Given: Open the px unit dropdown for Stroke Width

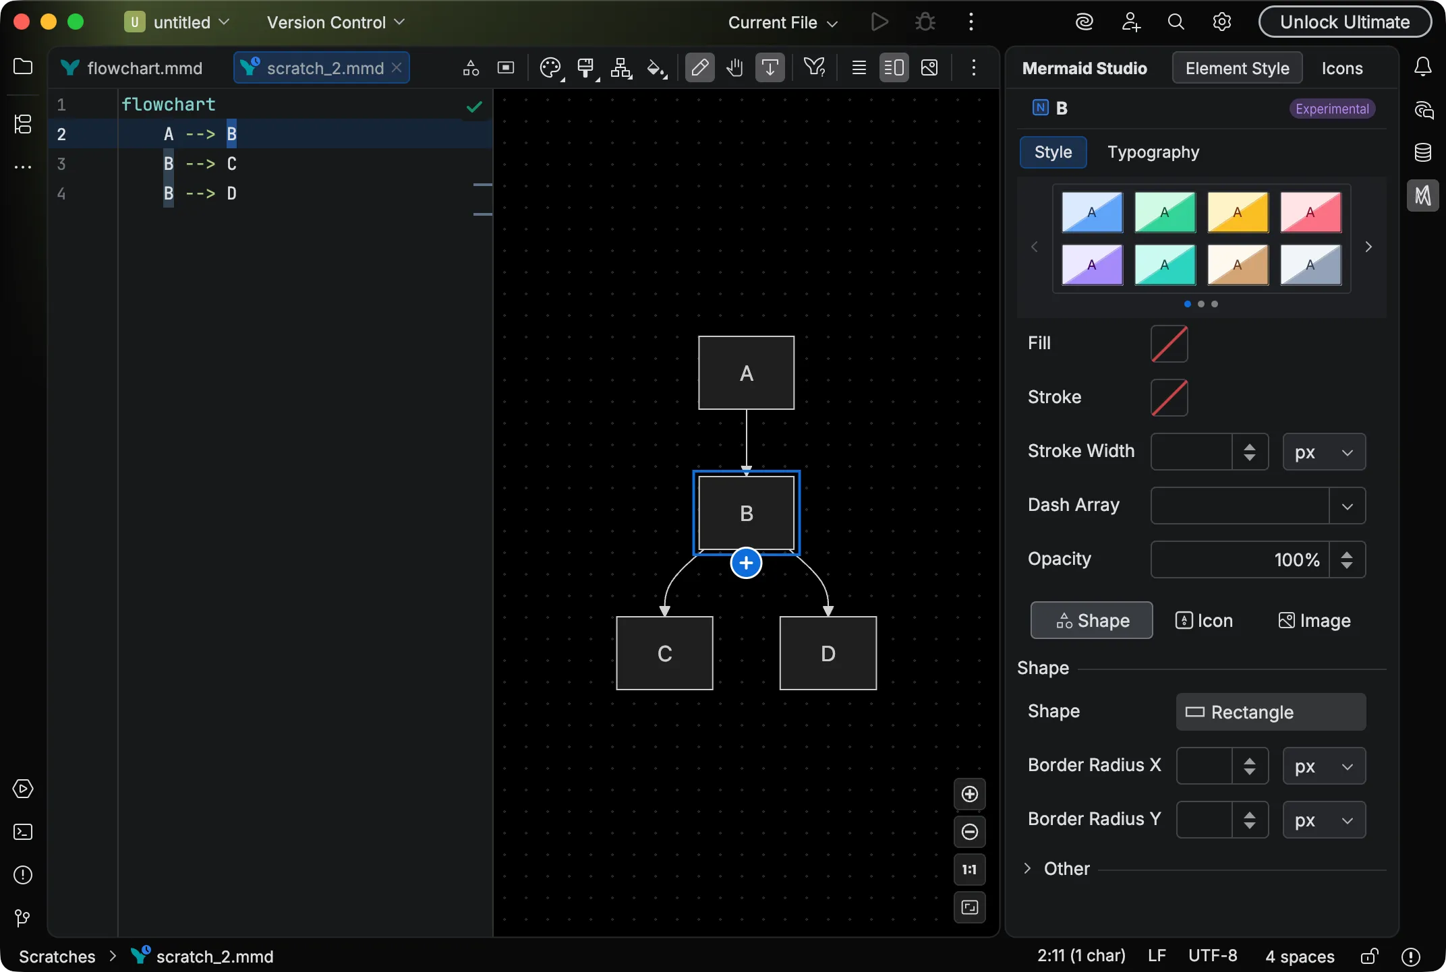Looking at the screenshot, I should click(x=1324, y=452).
